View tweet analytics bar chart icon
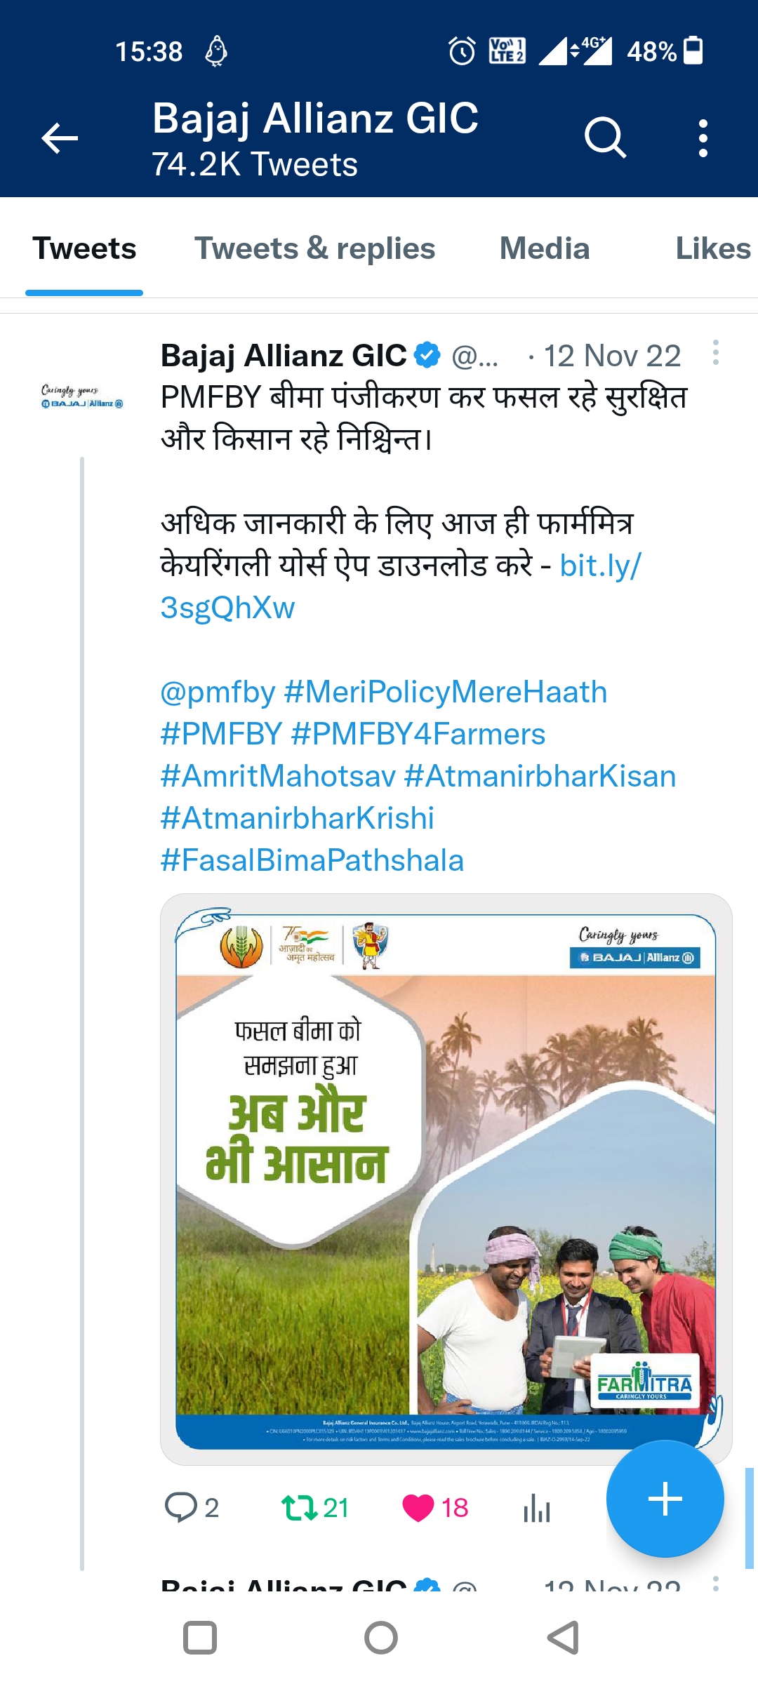The height and width of the screenshot is (1684, 758). click(537, 1507)
